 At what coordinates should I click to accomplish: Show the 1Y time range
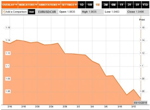[121, 5]
